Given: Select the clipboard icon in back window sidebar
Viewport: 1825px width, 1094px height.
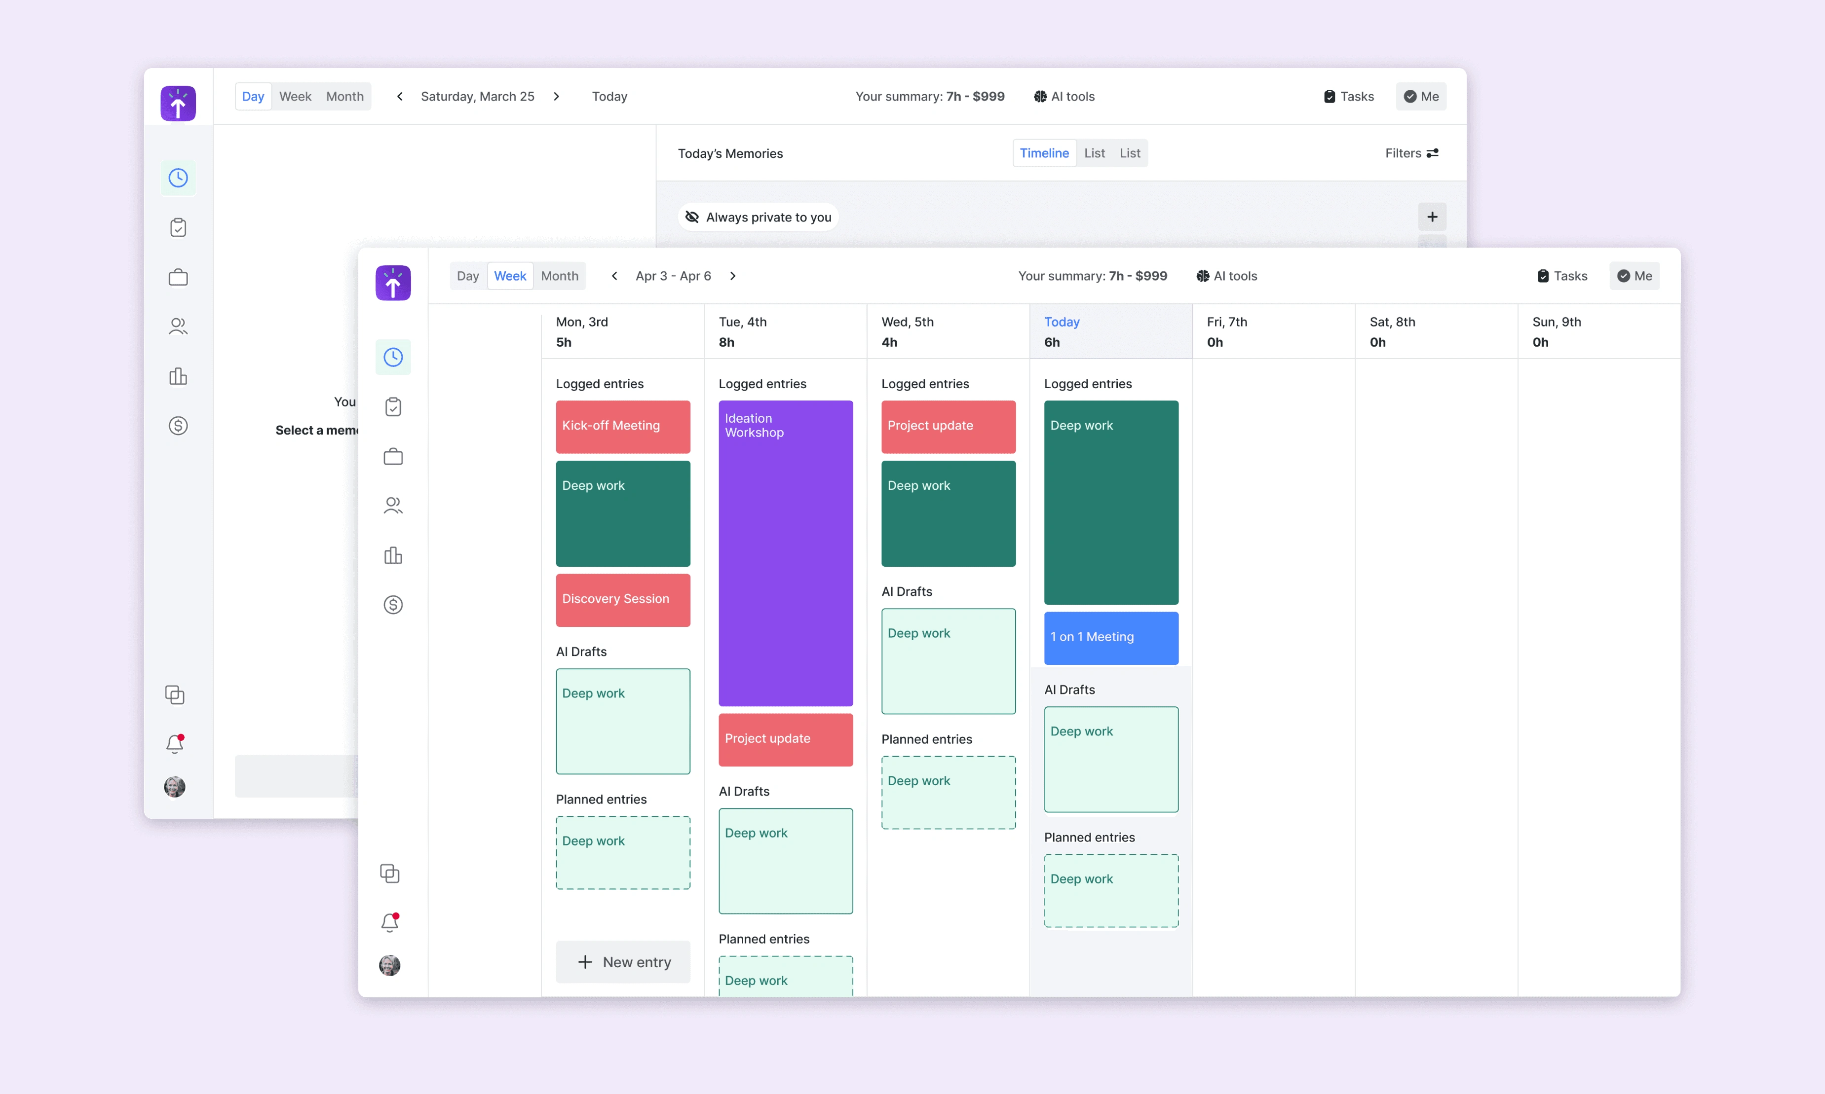Looking at the screenshot, I should tap(179, 228).
